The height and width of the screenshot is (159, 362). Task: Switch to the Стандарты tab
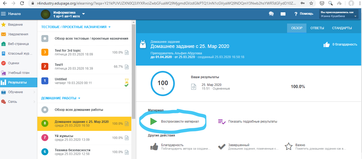342,28
